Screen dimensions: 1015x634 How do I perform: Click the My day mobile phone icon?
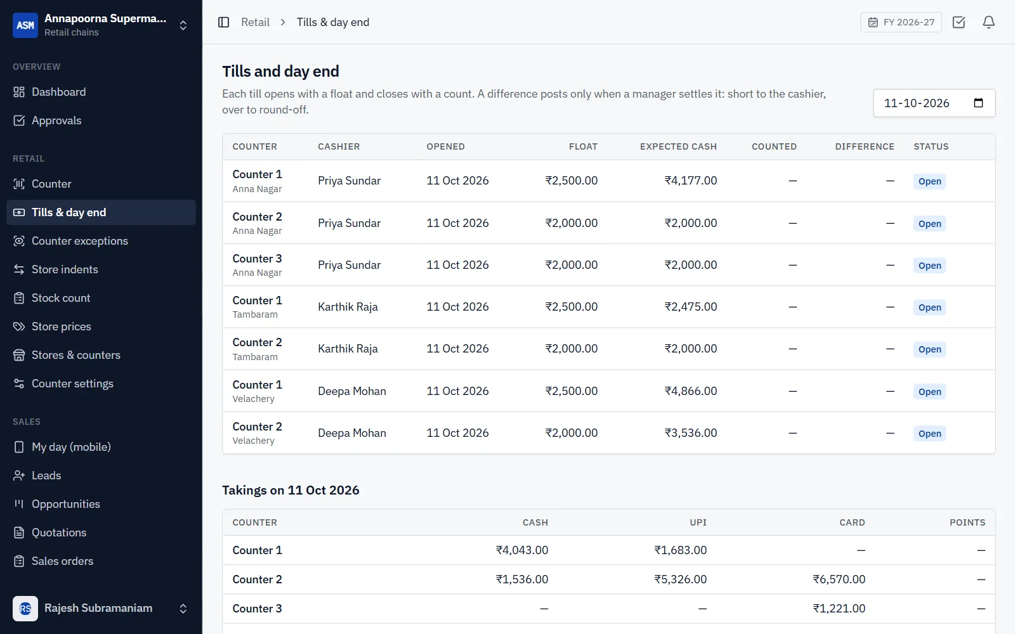(x=19, y=447)
